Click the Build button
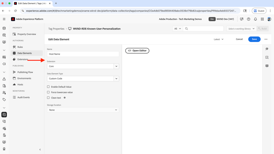The image size is (274, 154). coord(263,28)
